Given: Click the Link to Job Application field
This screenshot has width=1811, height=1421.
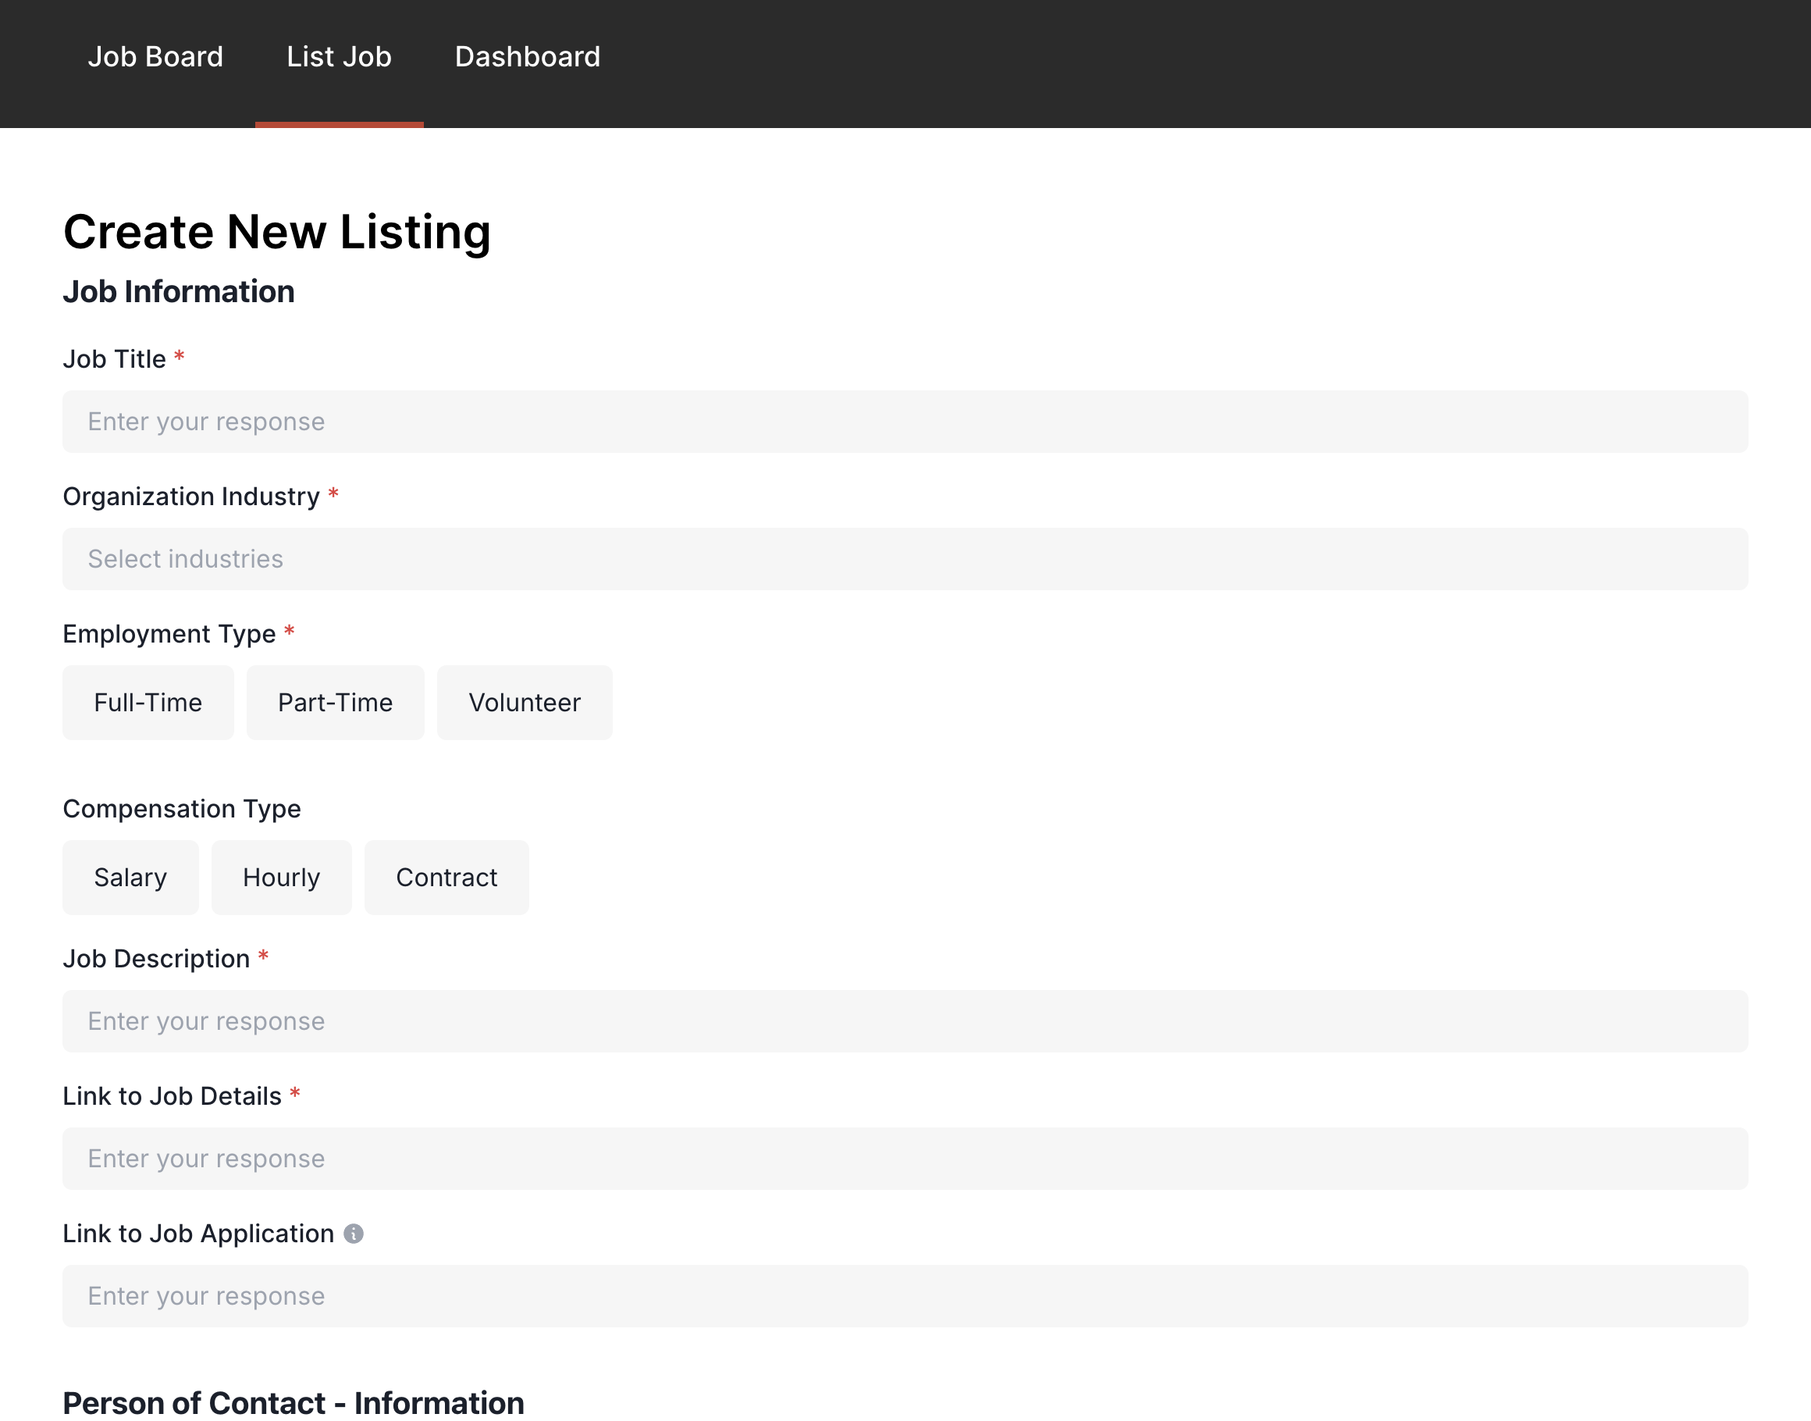Looking at the screenshot, I should (905, 1296).
